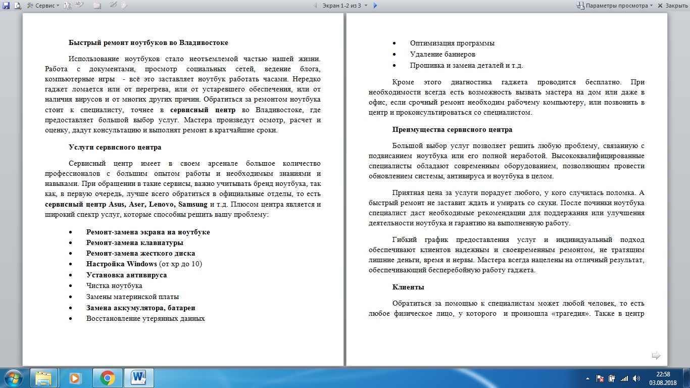
Task: Click the heading Клиенты
Action: coord(408,287)
